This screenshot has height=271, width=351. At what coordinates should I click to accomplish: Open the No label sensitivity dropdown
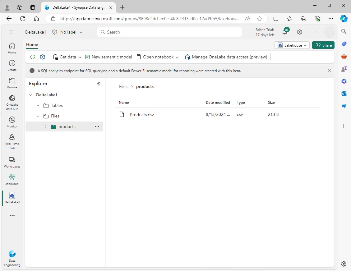coord(67,32)
